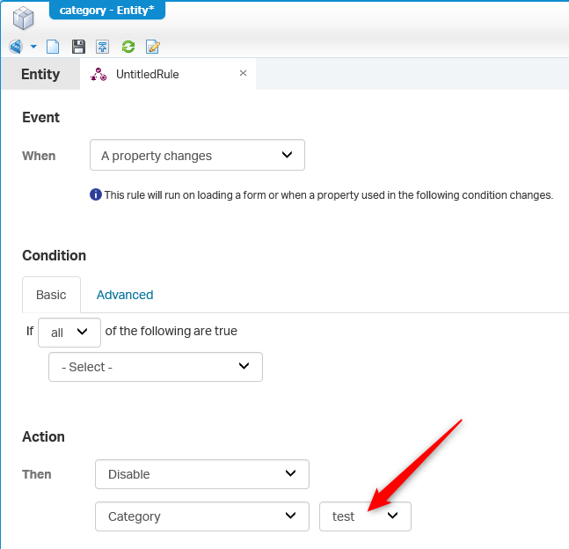
Task: Open the dropdown arrow beside back icon
Action: tap(33, 47)
